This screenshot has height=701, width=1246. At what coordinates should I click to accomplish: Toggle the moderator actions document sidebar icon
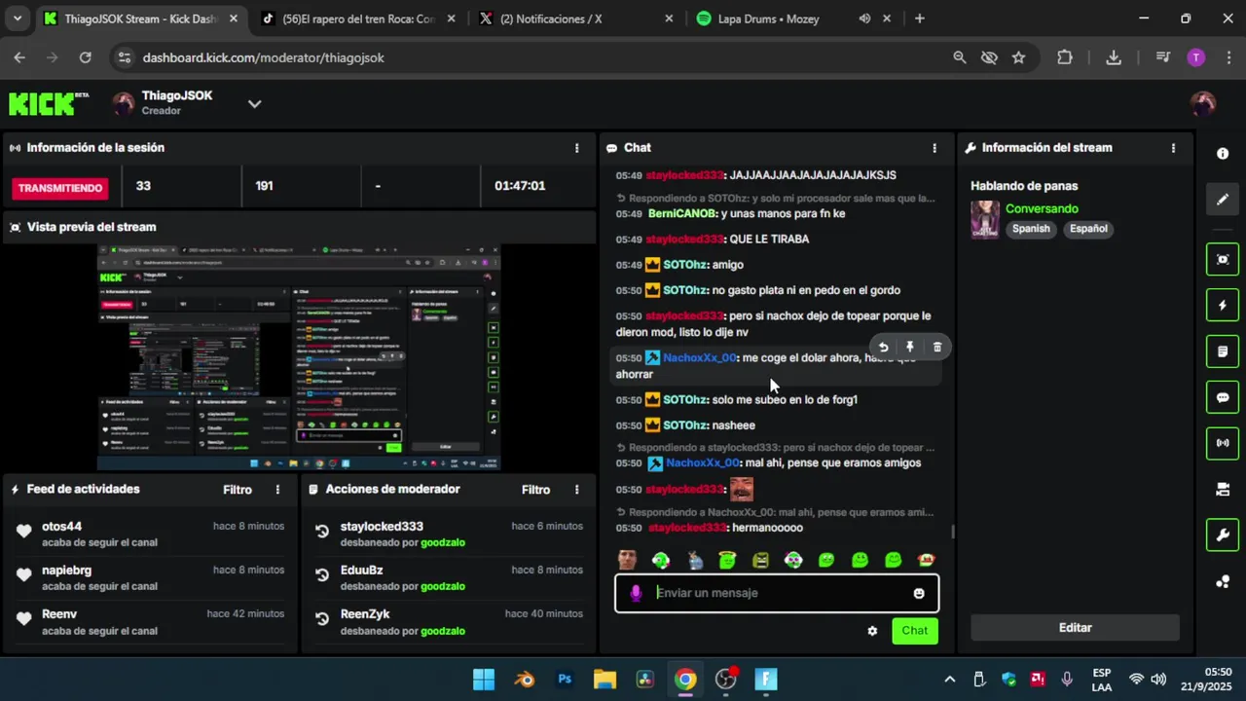point(1223,351)
